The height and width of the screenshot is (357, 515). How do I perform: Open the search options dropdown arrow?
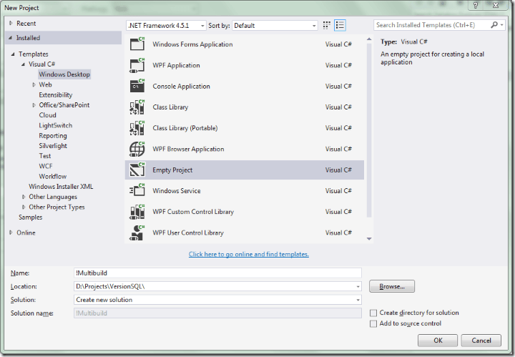coord(502,25)
